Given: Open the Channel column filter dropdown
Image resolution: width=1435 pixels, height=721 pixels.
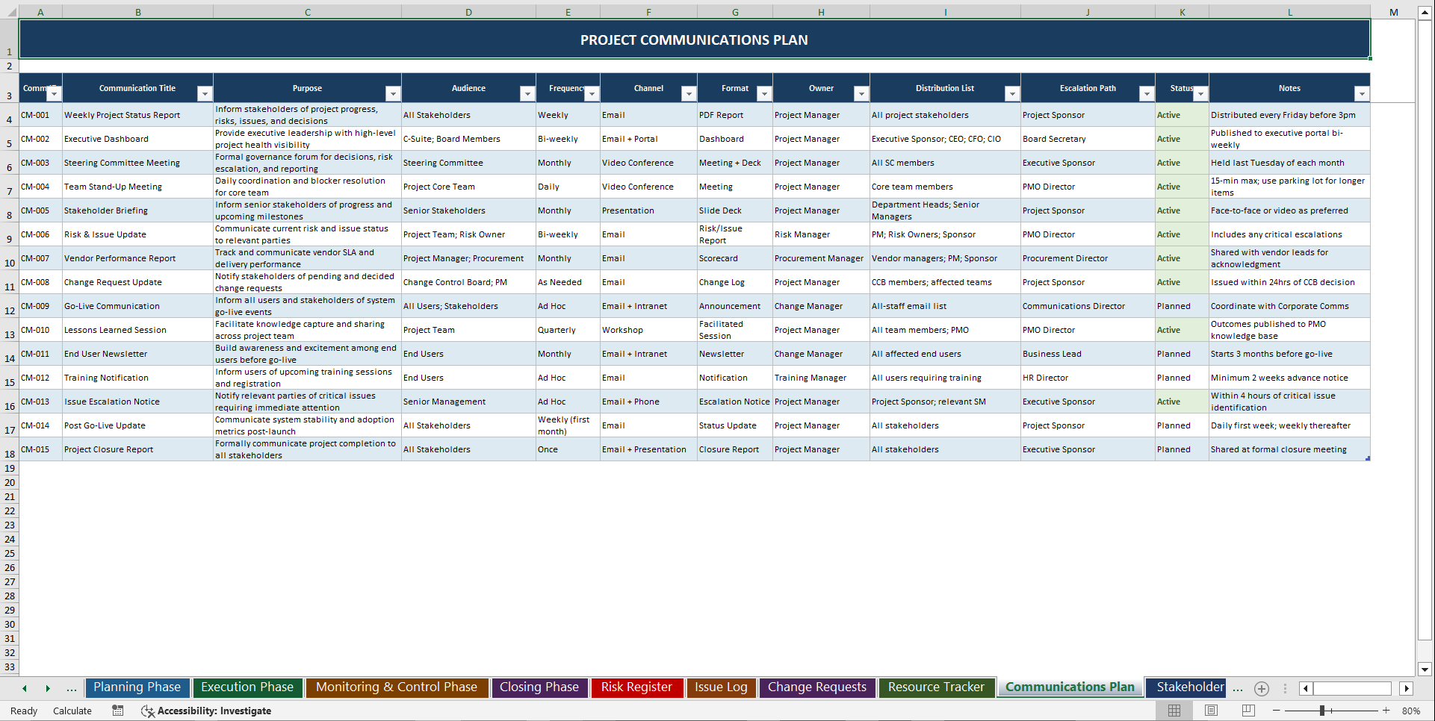Looking at the screenshot, I should pyautogui.click(x=689, y=94).
